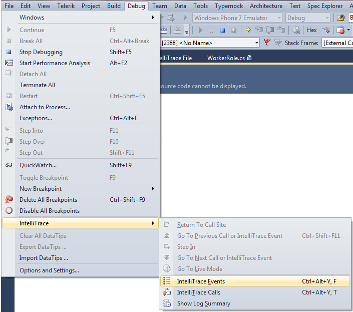Click the IntelliTrace Events list icon
Image resolution: width=353 pixels, height=312 pixels.
(167, 281)
